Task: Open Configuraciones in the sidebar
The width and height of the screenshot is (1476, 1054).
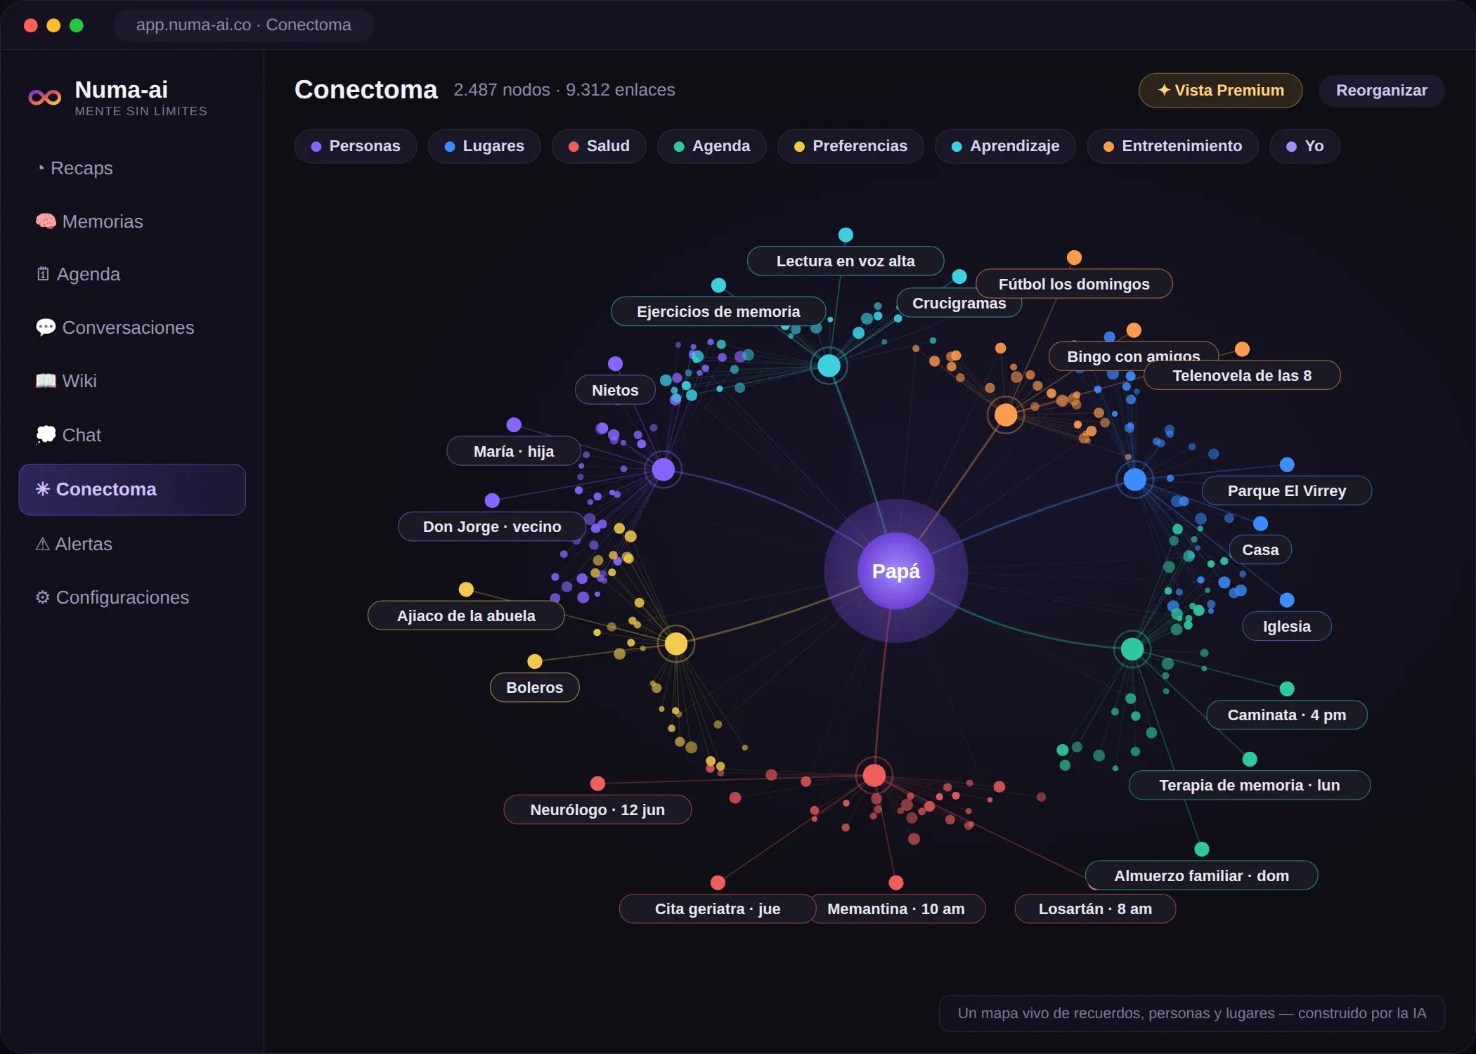Action: [132, 597]
